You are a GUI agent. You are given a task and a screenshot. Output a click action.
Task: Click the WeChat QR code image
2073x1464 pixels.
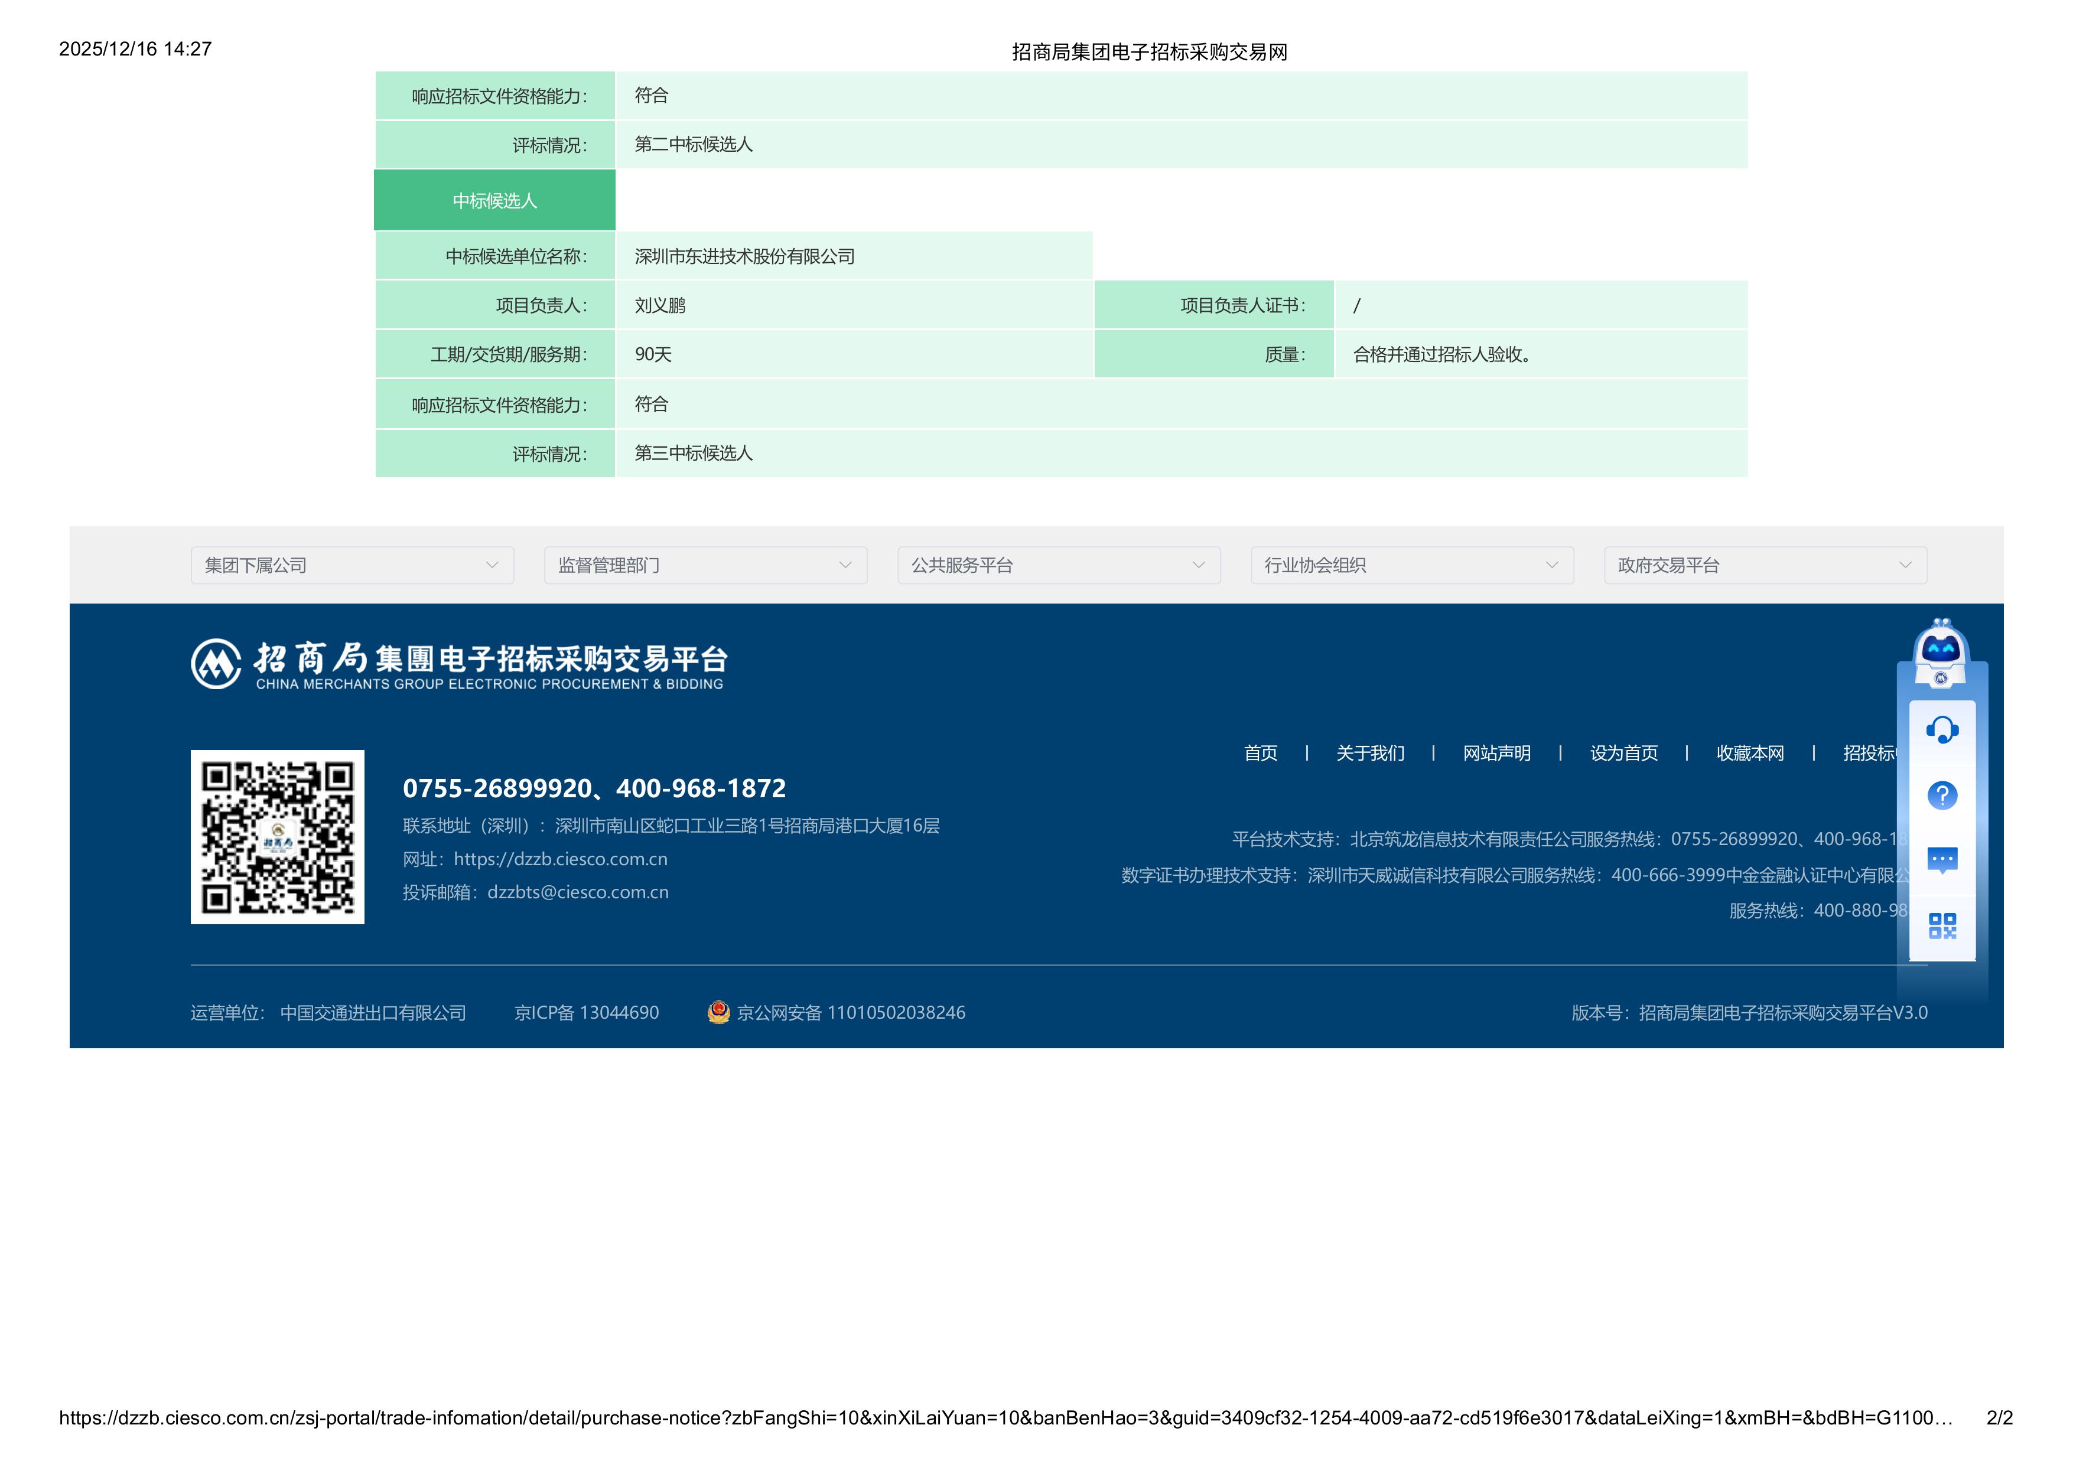[x=277, y=837]
